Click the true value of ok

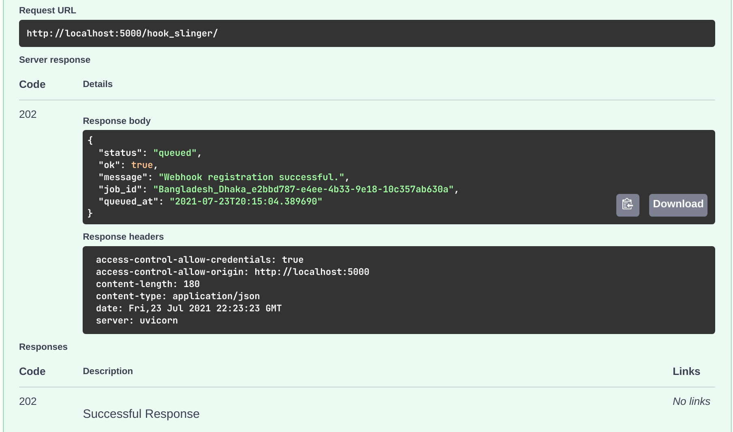click(142, 165)
